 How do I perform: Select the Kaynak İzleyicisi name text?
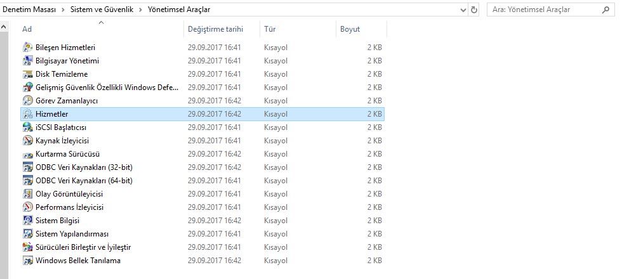pyautogui.click(x=62, y=141)
